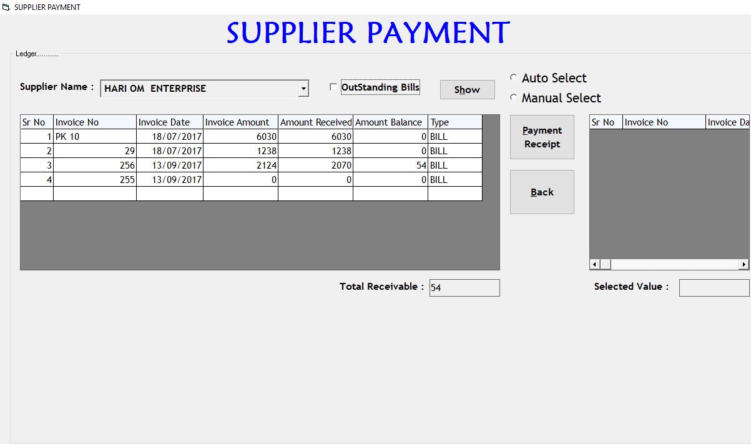751x444 pixels.
Task: Choose the Manual Select option
Action: 514,98
